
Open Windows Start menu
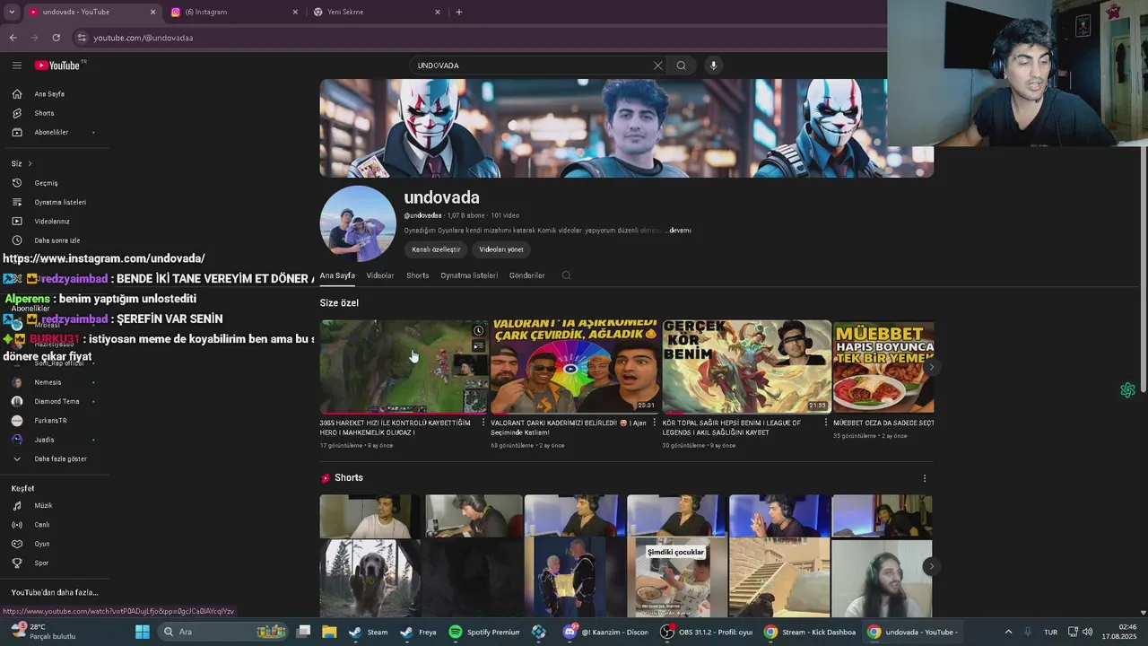tap(142, 632)
